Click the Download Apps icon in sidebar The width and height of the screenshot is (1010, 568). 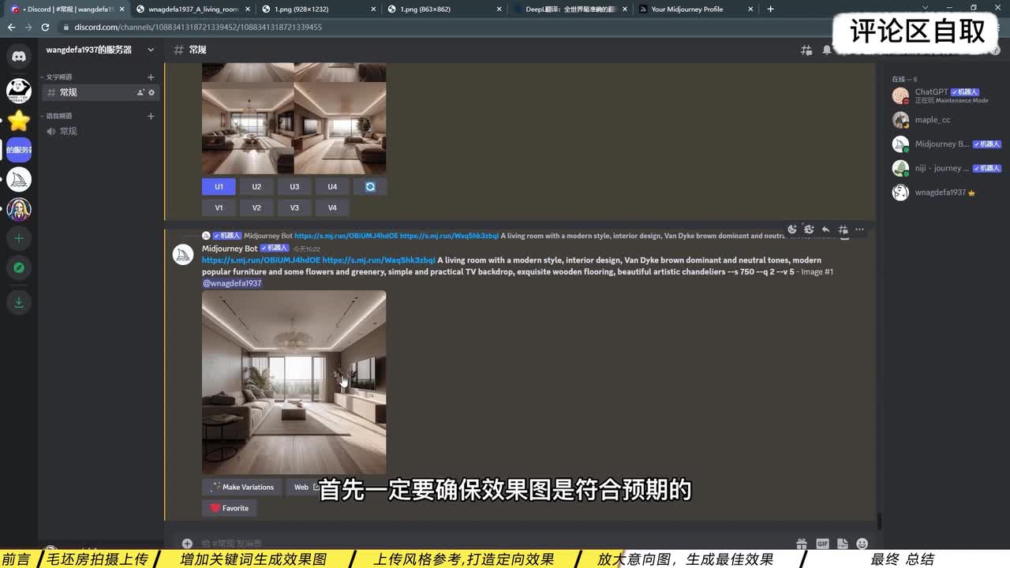pyautogui.click(x=19, y=303)
